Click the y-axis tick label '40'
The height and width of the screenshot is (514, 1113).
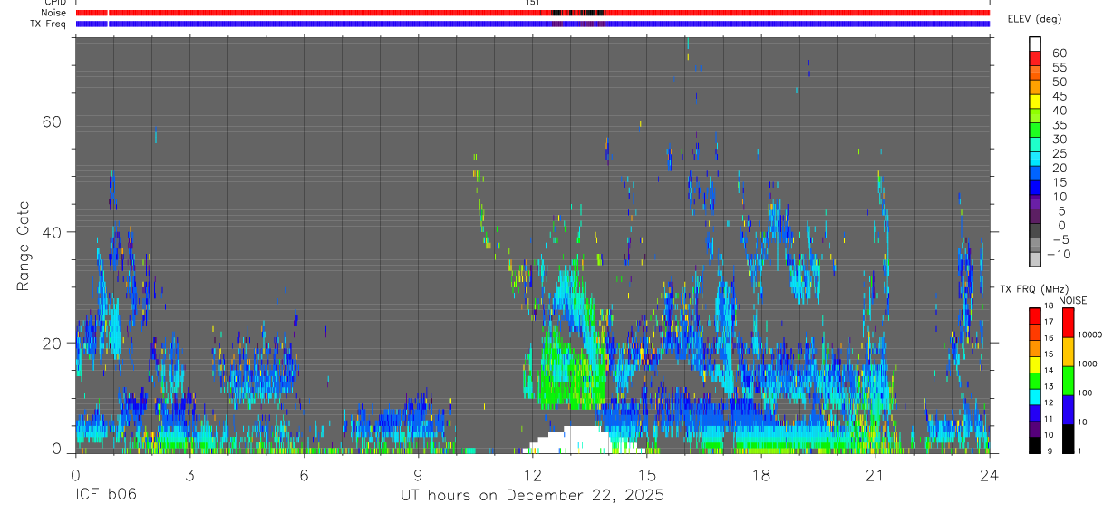[x=52, y=232]
